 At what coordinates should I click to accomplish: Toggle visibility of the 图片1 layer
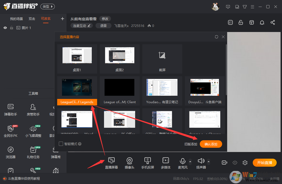tap(5, 27)
